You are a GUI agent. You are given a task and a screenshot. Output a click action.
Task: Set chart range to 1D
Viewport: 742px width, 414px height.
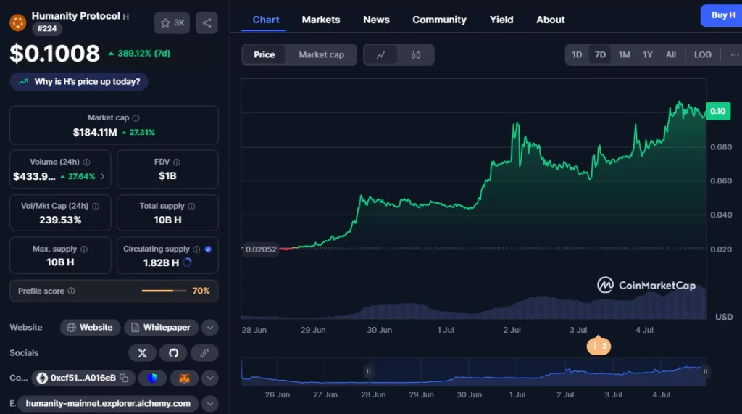tap(577, 55)
